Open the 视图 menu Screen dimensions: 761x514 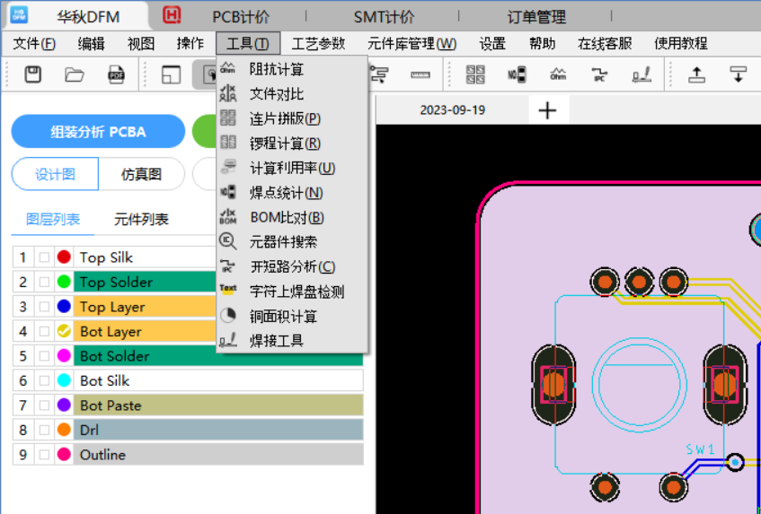[141, 44]
